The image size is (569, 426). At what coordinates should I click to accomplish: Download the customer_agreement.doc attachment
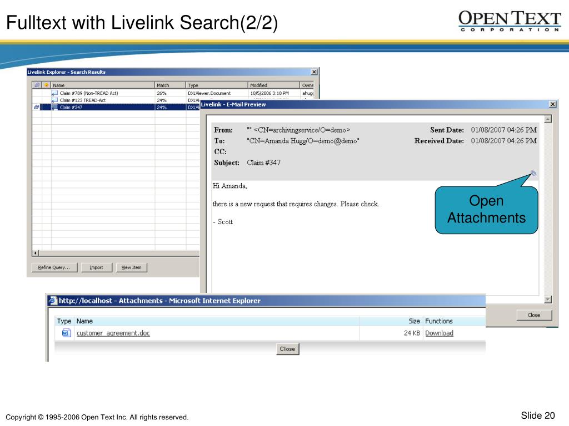pos(439,333)
